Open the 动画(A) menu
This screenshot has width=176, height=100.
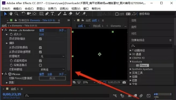(64, 9)
